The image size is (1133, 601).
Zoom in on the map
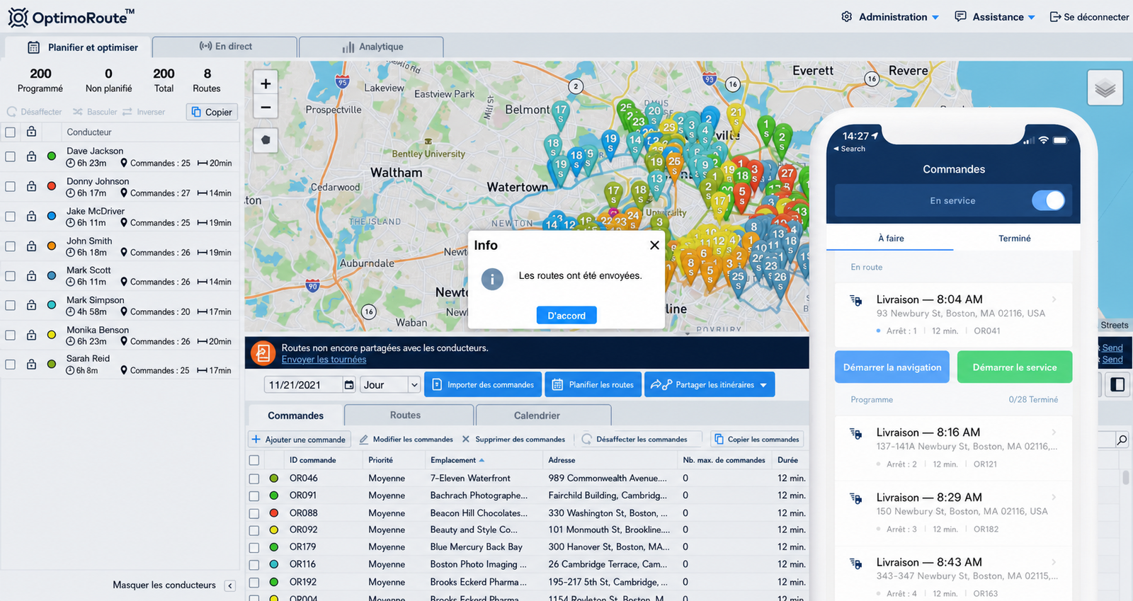[266, 84]
